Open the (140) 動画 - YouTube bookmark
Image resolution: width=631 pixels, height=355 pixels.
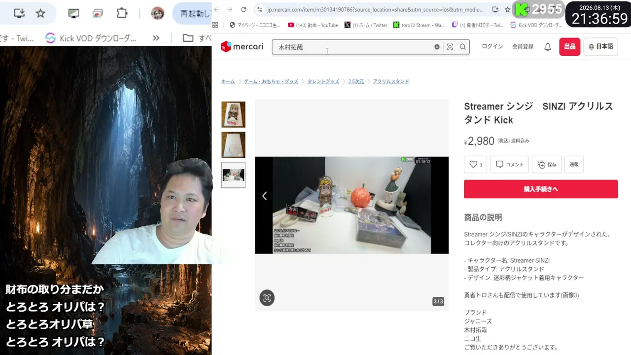pyautogui.click(x=313, y=25)
